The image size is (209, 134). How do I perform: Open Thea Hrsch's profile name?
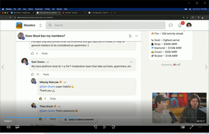tap(46, 106)
